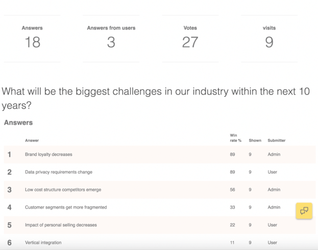Click rank number 1 in answers table
This screenshot has width=318, height=250.
[9, 155]
